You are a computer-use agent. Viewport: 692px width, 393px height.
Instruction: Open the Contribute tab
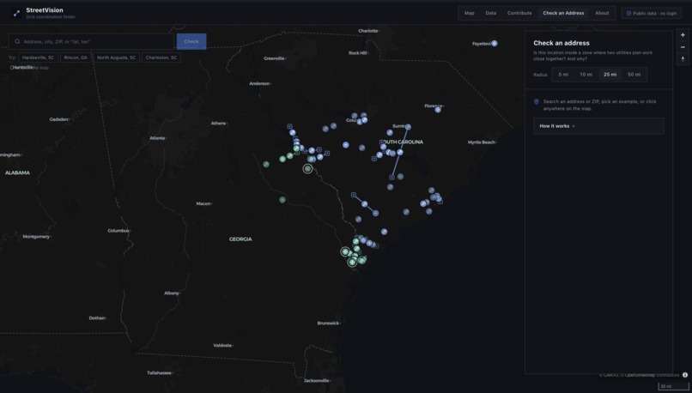tap(519, 13)
